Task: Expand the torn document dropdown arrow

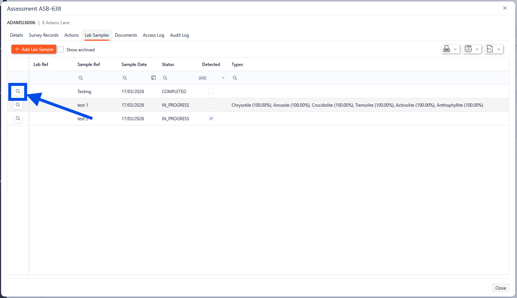Action: [499, 49]
